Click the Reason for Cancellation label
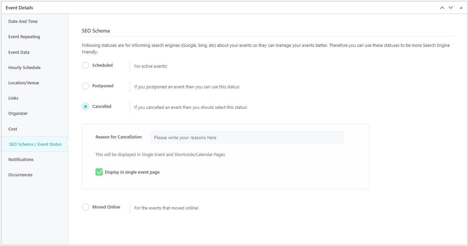Image resolution: width=468 pixels, height=246 pixels. tap(118, 137)
